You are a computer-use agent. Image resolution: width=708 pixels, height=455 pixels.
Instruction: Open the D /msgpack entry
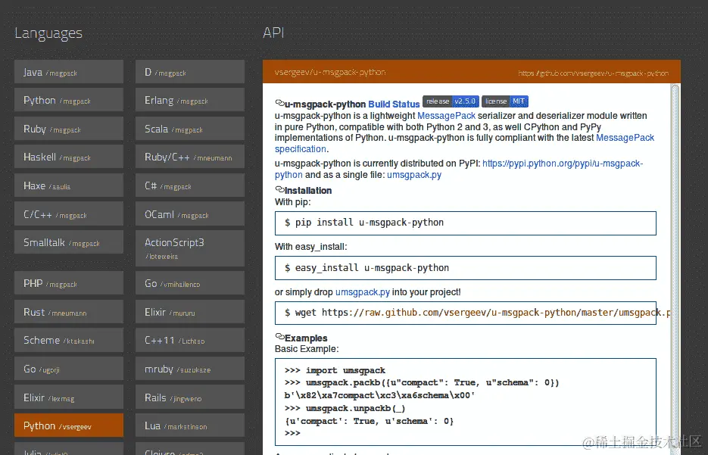click(190, 72)
